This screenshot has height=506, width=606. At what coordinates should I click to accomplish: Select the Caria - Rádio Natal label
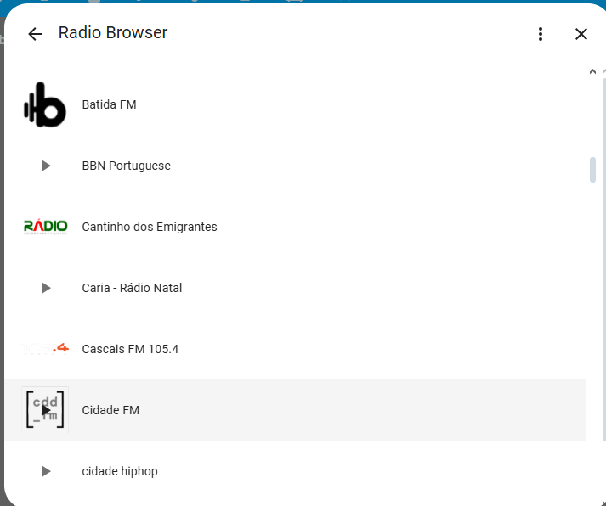(132, 288)
